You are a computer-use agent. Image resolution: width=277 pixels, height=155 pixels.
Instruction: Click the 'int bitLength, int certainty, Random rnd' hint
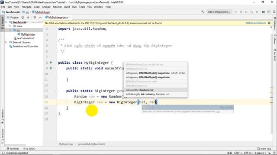[x=156, y=94]
